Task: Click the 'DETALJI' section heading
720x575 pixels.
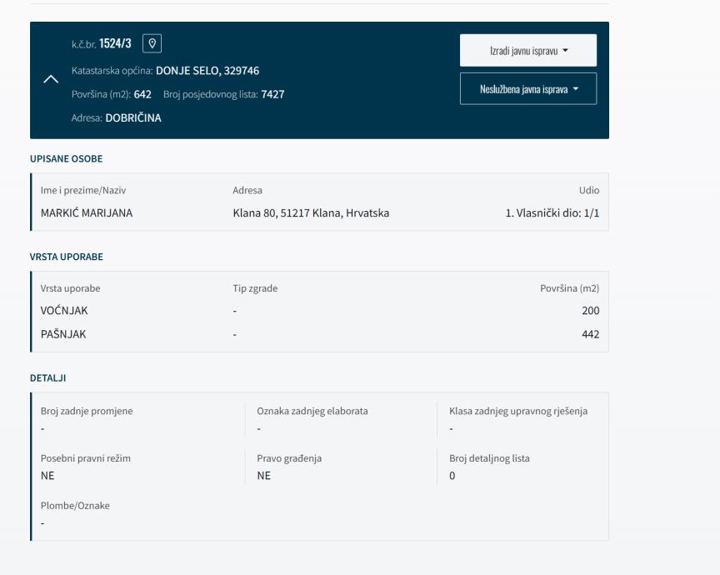Action: (x=47, y=378)
